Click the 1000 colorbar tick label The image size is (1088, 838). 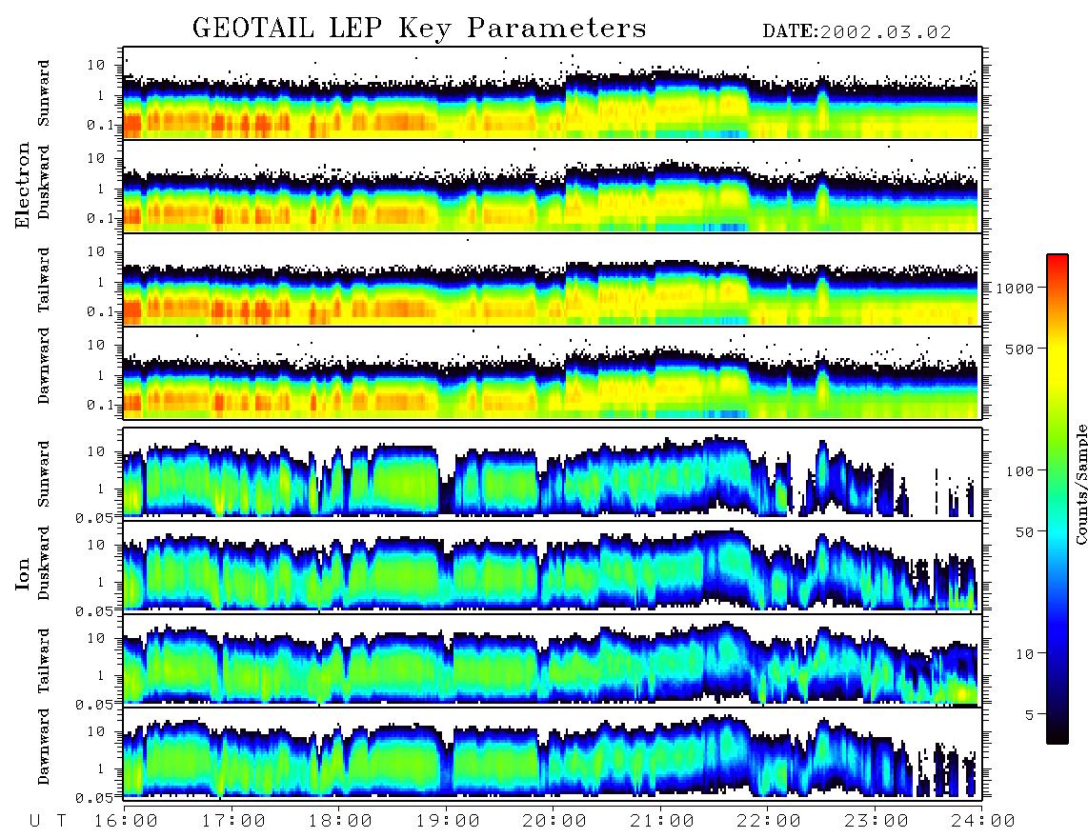click(1015, 288)
